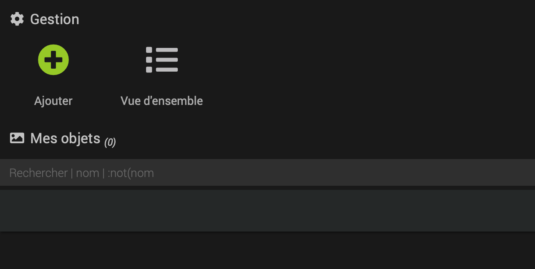535x269 pixels.
Task: Click the Gestion gear icon
Action: [17, 19]
